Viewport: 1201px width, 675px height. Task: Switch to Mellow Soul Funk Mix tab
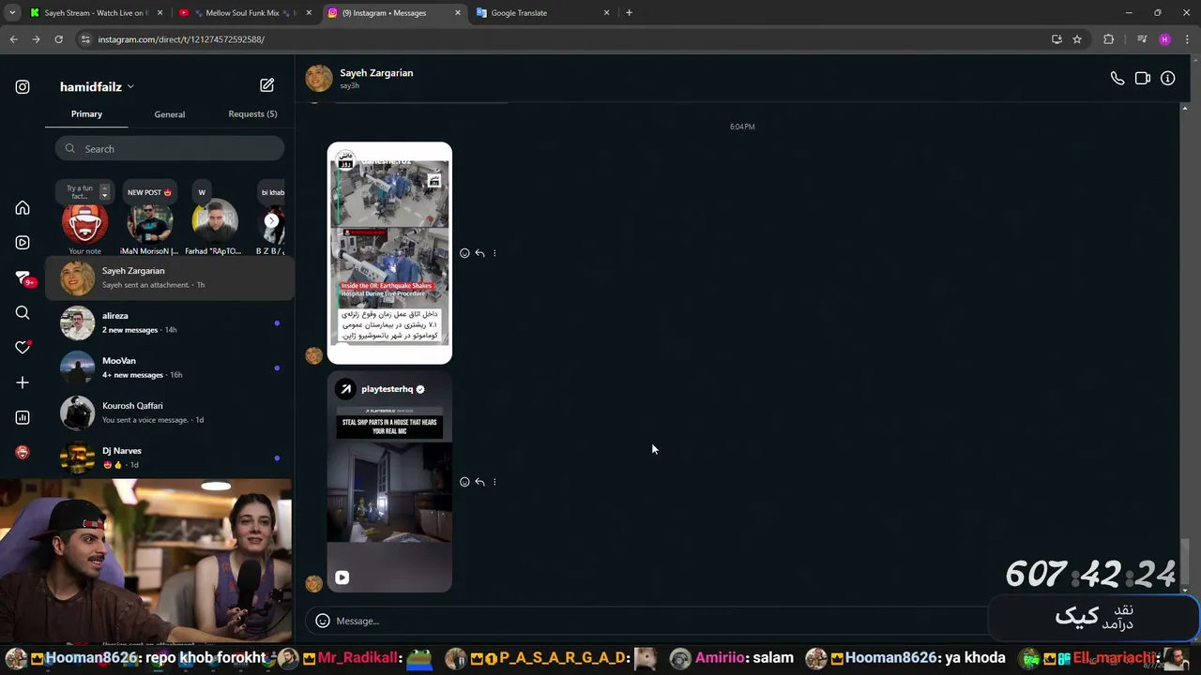244,13
